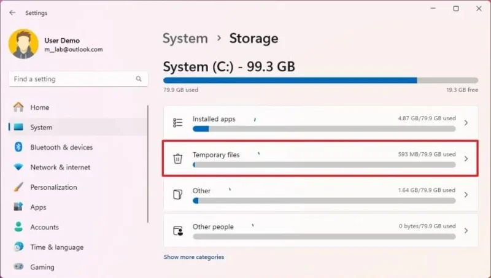The width and height of the screenshot is (491, 278).
Task: Select System in the sidebar
Action: tap(79, 128)
